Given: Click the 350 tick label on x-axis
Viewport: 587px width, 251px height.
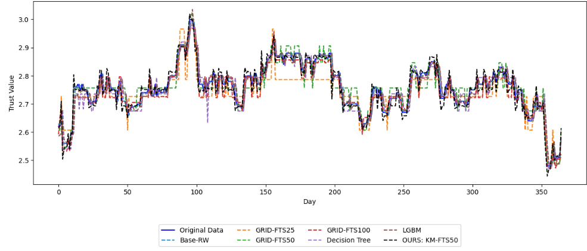Looking at the screenshot, I should point(542,192).
